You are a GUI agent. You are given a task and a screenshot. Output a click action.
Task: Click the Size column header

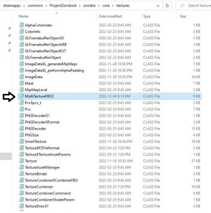pyautogui.click(x=183, y=16)
